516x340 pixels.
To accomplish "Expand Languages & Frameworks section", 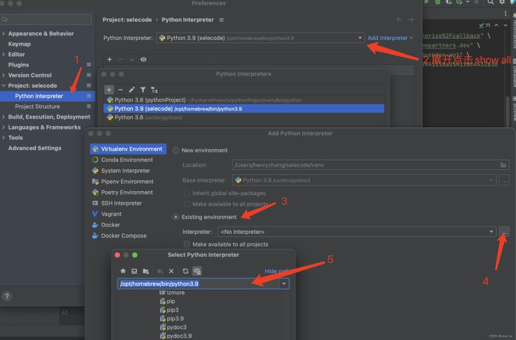I will (x=3, y=127).
